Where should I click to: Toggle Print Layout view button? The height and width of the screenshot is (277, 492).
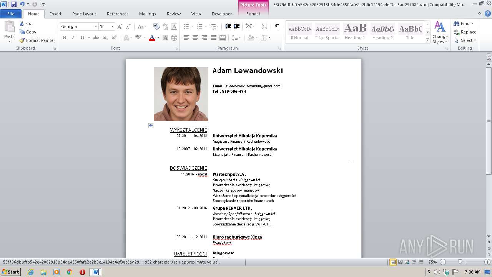click(x=393, y=262)
